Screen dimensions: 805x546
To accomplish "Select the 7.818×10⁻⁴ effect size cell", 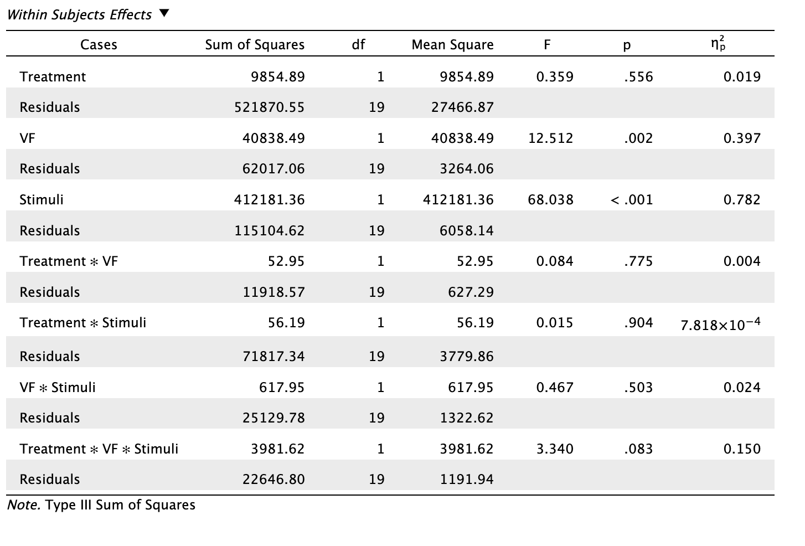I will (720, 324).
